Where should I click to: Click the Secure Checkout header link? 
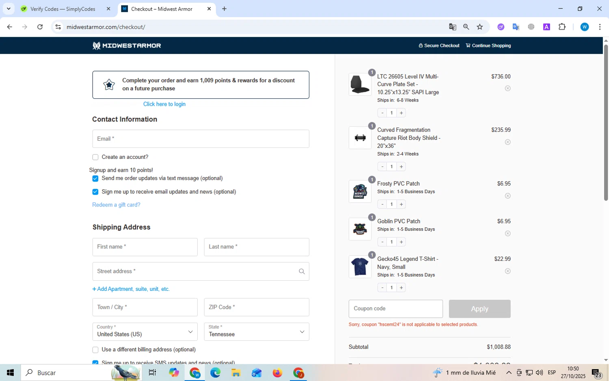[x=439, y=45]
